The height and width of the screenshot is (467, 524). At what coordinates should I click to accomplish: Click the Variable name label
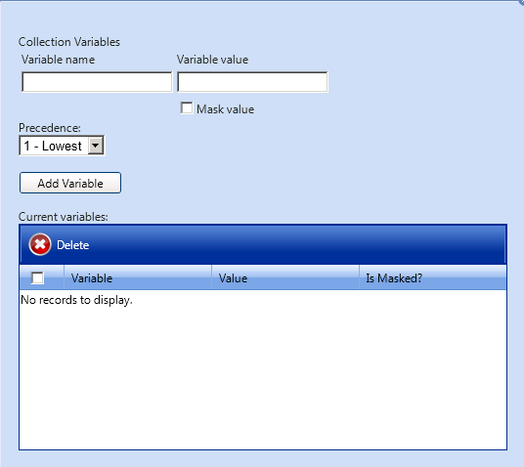coord(58,60)
